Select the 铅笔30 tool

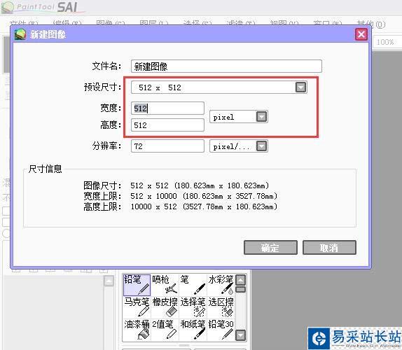(221, 330)
